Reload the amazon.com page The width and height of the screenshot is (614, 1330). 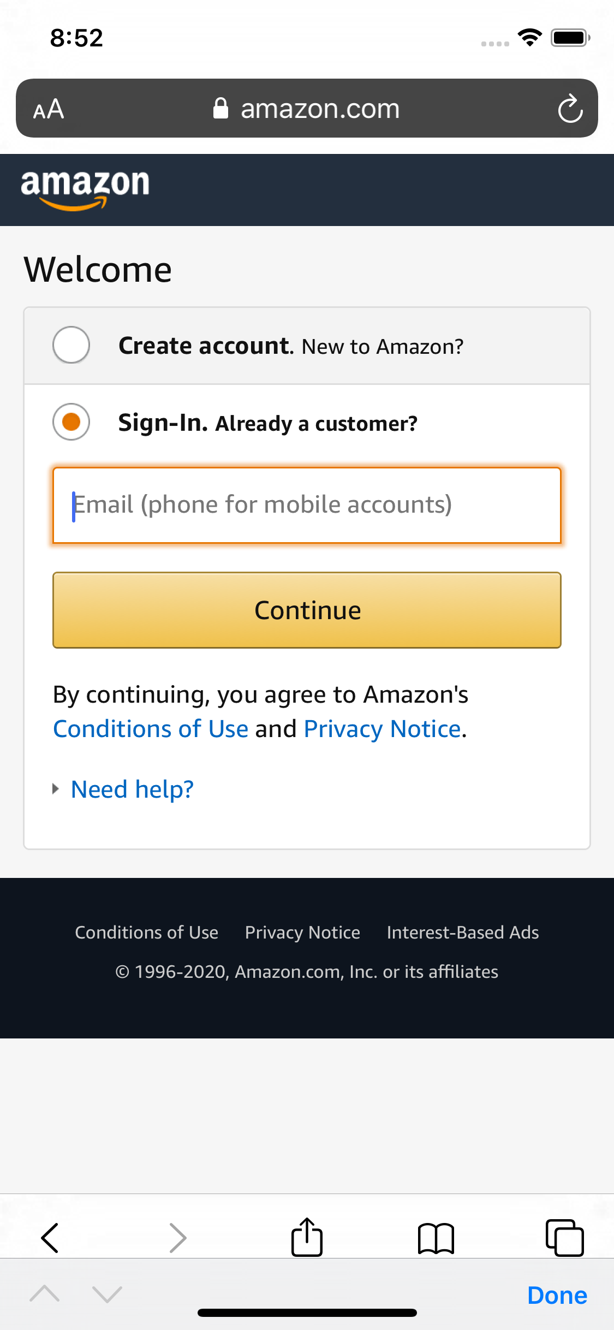570,108
